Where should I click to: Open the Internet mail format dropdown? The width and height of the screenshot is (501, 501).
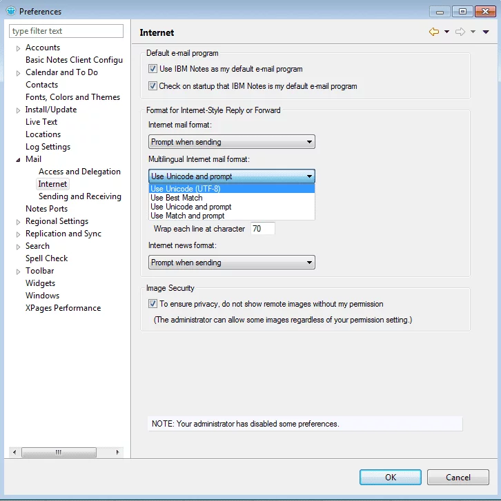pos(232,142)
